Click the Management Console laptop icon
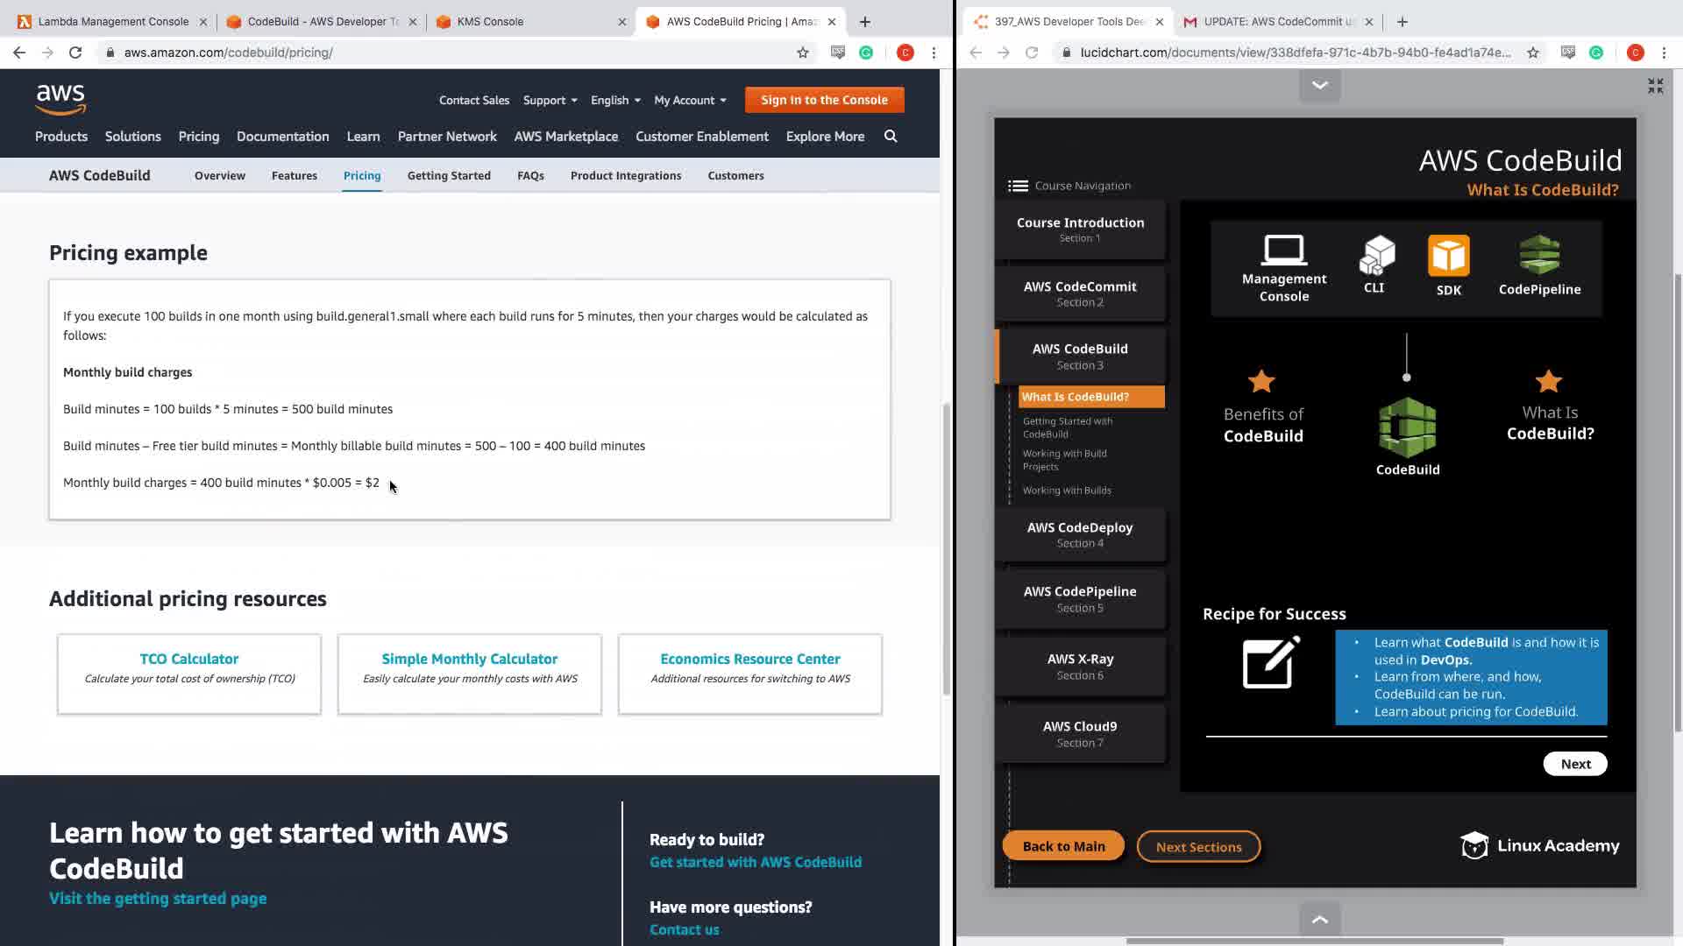The image size is (1683, 946). 1283,251
